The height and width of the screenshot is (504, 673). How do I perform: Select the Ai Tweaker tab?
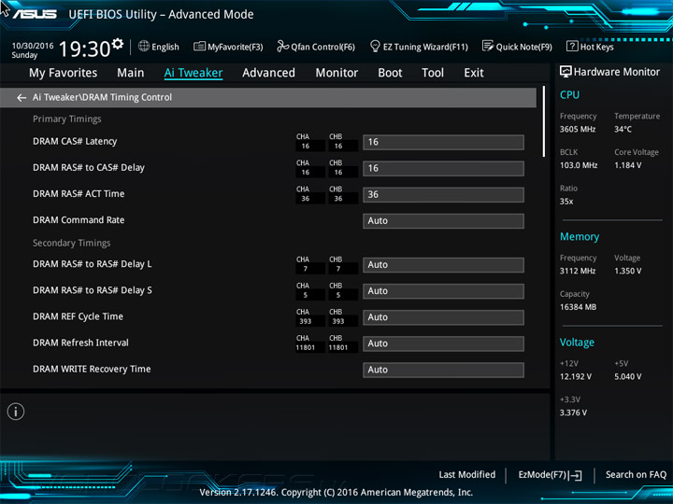coord(193,73)
